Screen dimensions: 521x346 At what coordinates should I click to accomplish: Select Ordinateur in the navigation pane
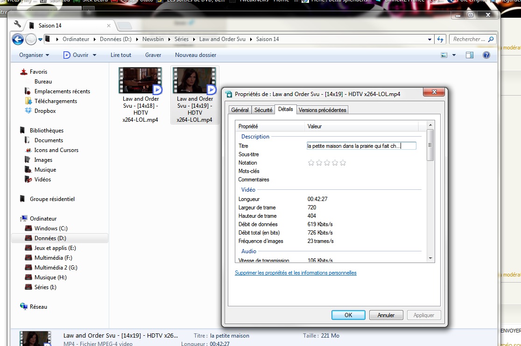43,219
